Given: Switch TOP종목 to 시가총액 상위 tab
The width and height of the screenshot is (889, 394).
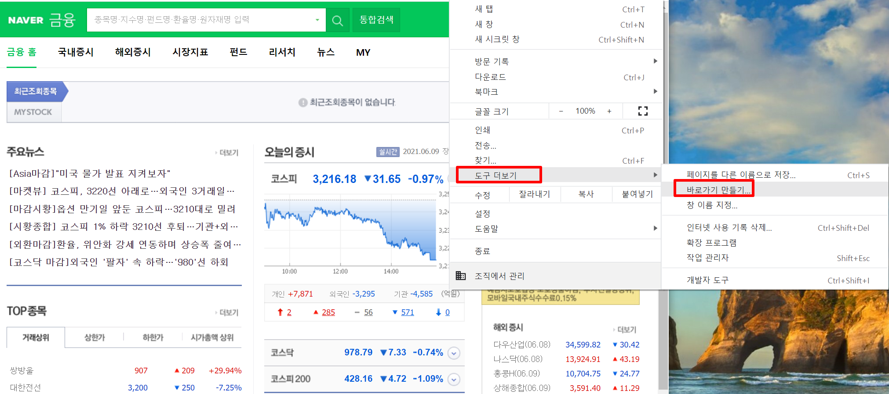Looking at the screenshot, I should click(x=212, y=337).
